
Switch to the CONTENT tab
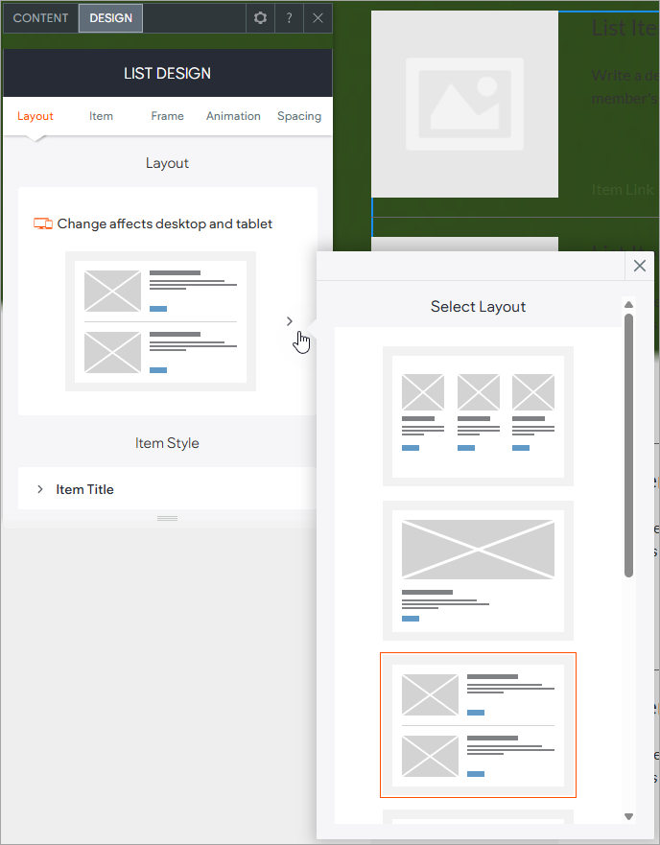(40, 18)
